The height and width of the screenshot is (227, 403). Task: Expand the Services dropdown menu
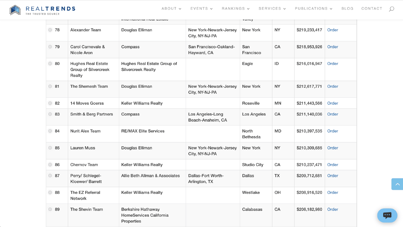click(x=272, y=9)
